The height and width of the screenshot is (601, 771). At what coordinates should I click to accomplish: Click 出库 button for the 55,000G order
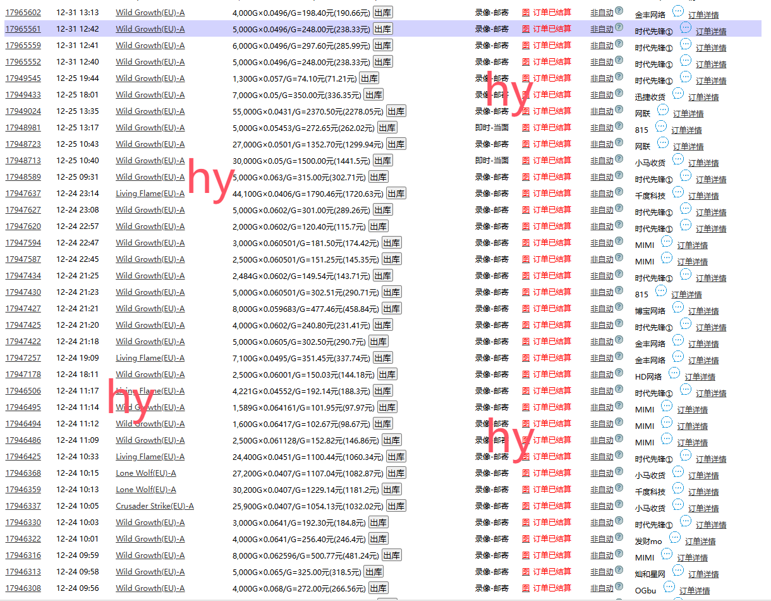(x=396, y=111)
